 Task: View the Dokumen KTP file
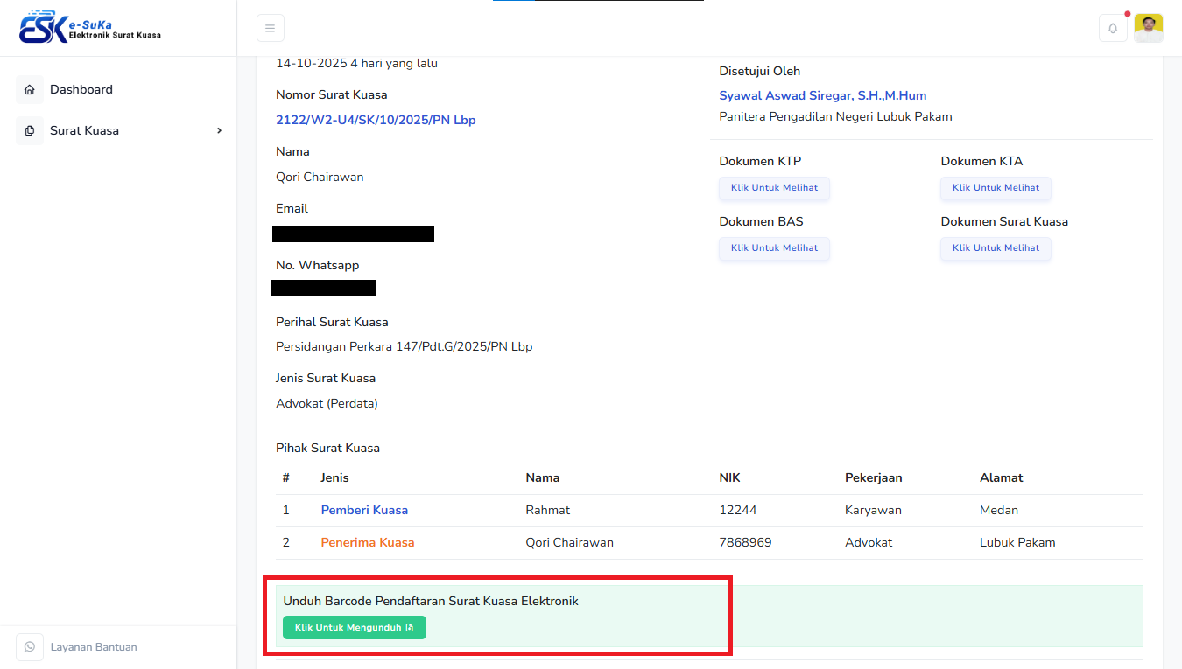point(774,188)
